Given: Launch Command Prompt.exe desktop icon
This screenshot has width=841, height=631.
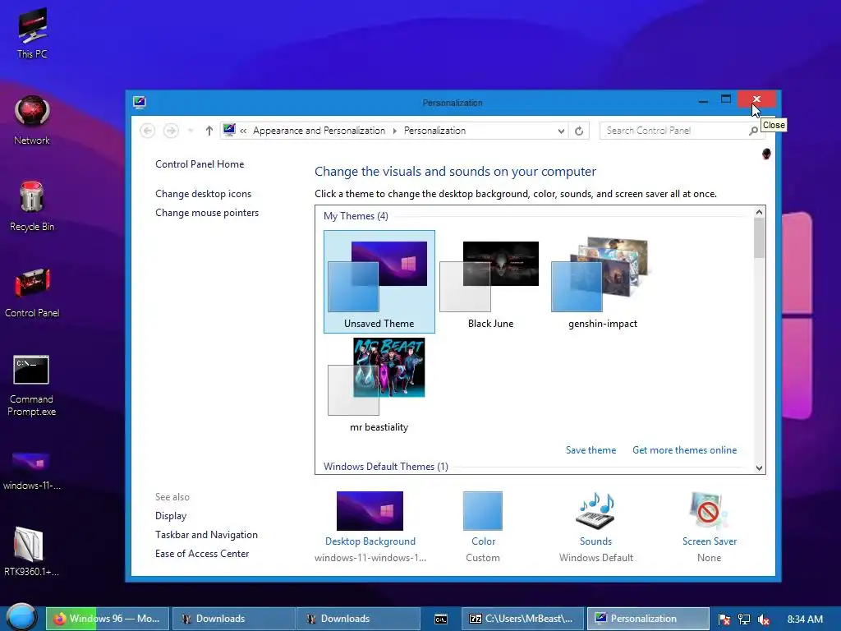Looking at the screenshot, I should (31, 385).
